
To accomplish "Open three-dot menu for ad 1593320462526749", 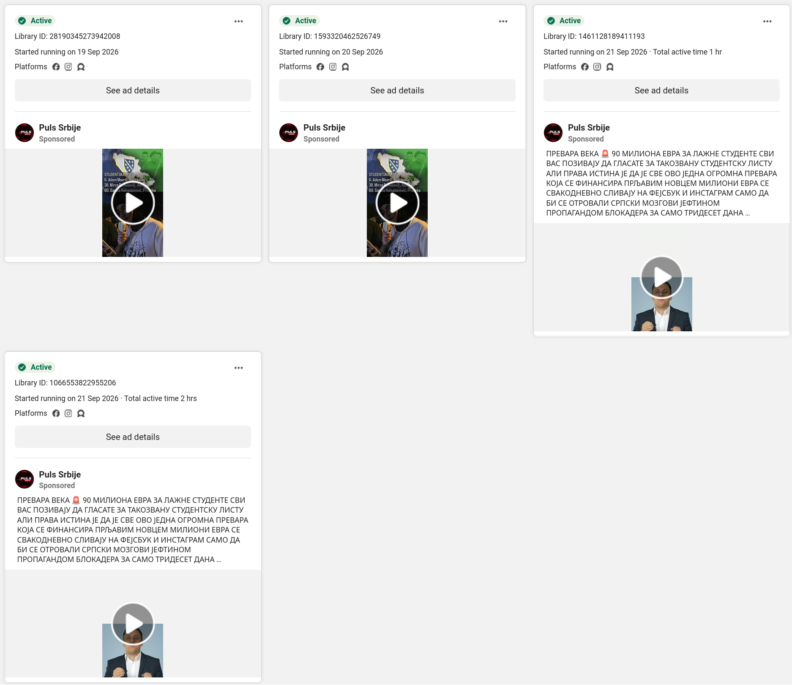I will pos(503,21).
